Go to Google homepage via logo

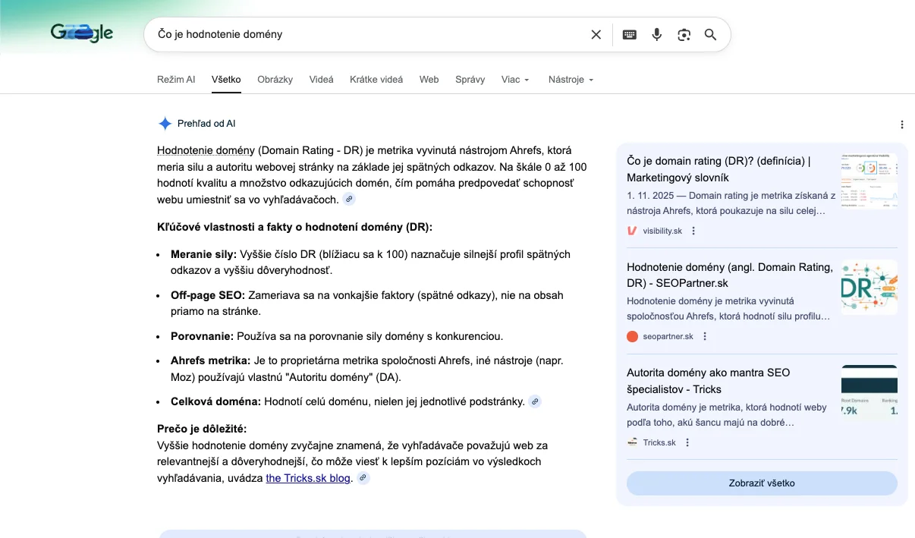pyautogui.click(x=82, y=33)
